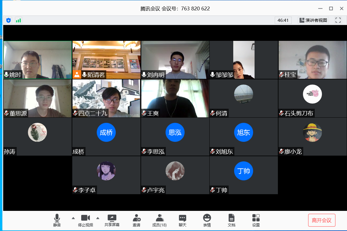The height and width of the screenshot is (231, 347).
Task: Open the emoji reactions (表情) icon
Action: 207,220
